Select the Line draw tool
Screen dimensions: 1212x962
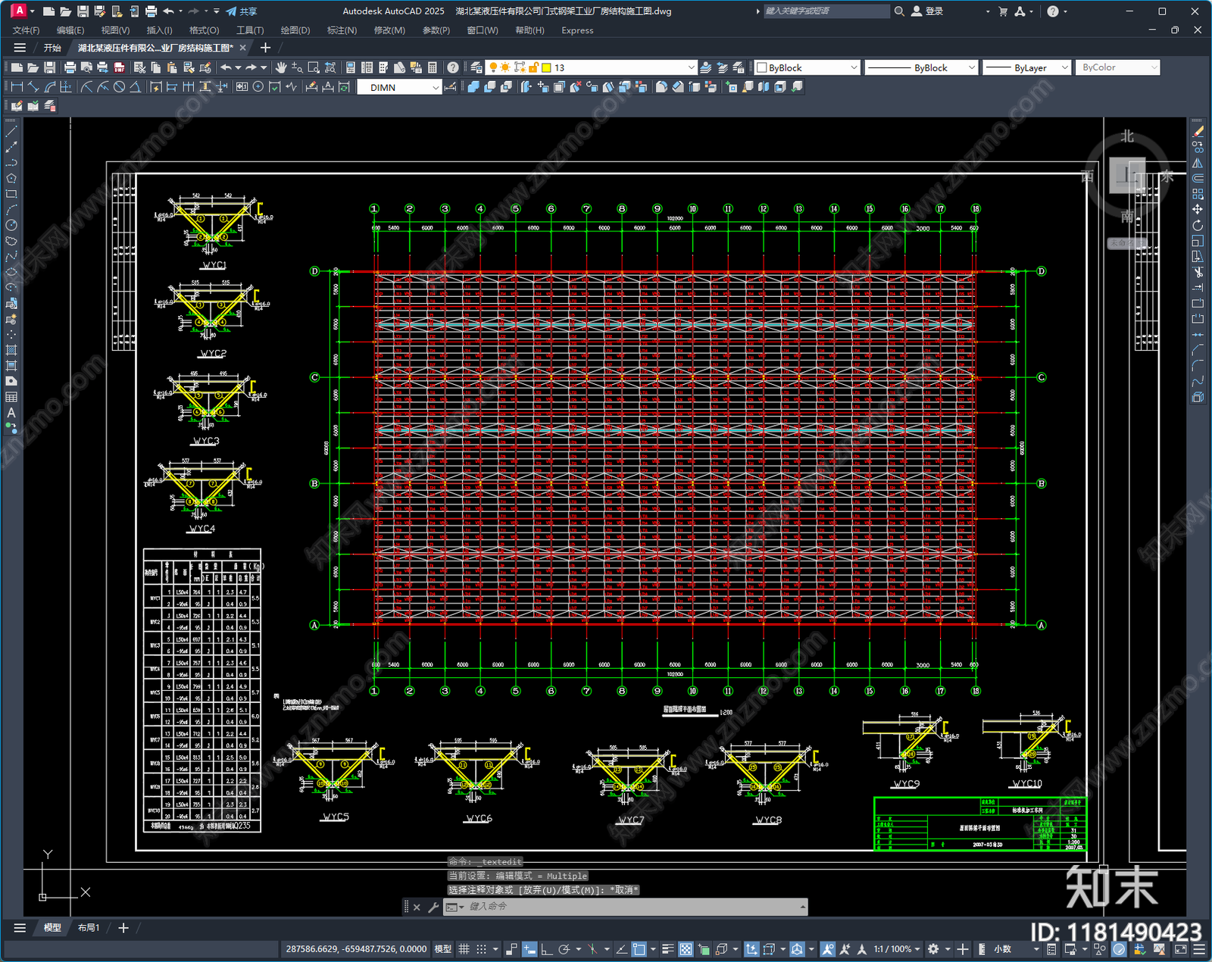click(11, 131)
